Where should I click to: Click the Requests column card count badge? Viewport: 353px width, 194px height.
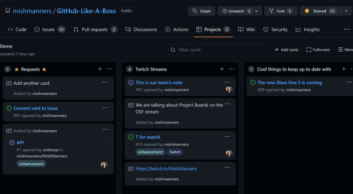coord(7,69)
